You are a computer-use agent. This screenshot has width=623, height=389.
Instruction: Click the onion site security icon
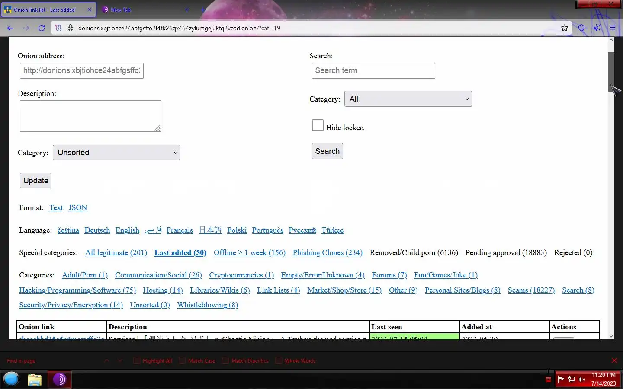[71, 28]
